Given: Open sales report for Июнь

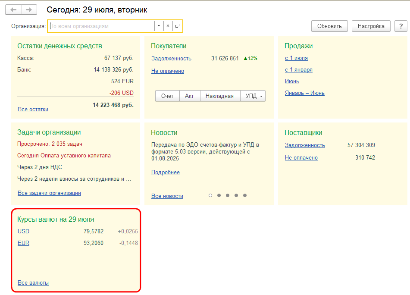Looking at the screenshot, I should click(292, 82).
